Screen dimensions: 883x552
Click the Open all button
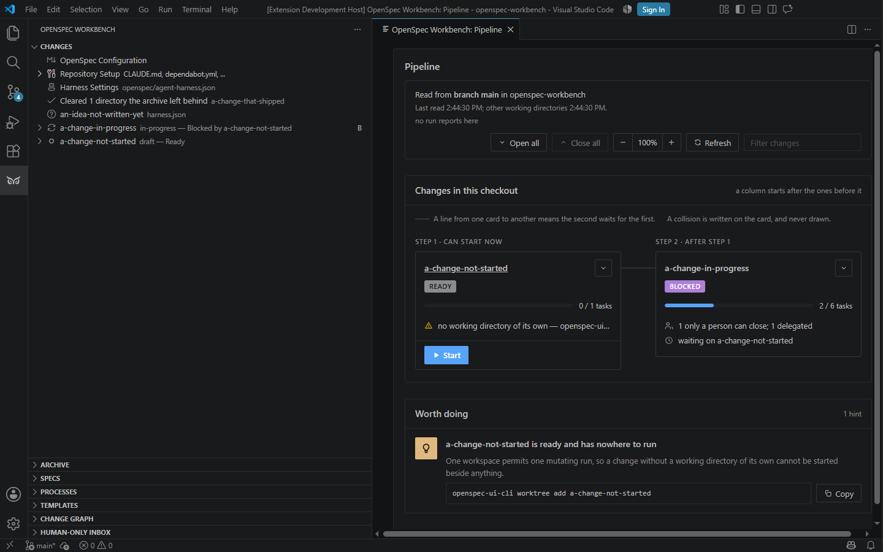click(x=519, y=143)
